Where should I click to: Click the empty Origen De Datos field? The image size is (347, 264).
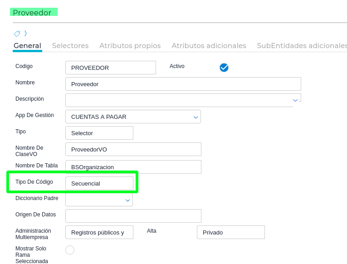[x=133, y=216]
